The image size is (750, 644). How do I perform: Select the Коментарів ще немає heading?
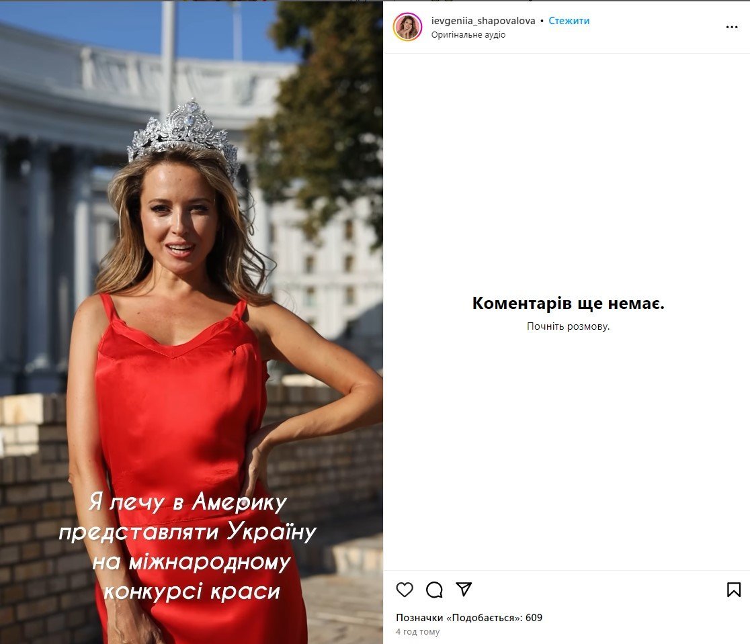point(569,303)
